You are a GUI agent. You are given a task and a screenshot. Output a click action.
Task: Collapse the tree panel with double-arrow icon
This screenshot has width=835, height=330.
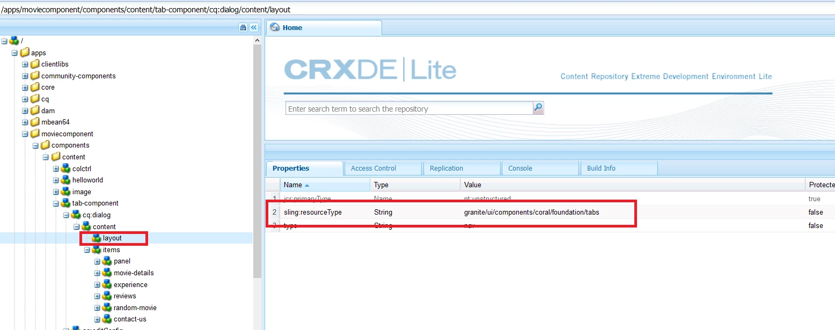pyautogui.click(x=254, y=27)
